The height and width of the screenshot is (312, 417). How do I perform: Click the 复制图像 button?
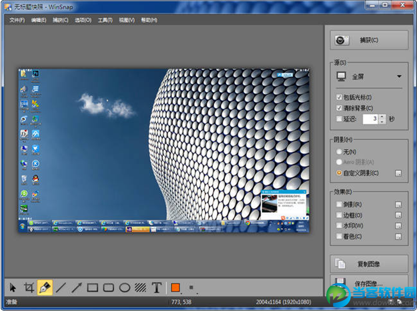click(x=369, y=263)
